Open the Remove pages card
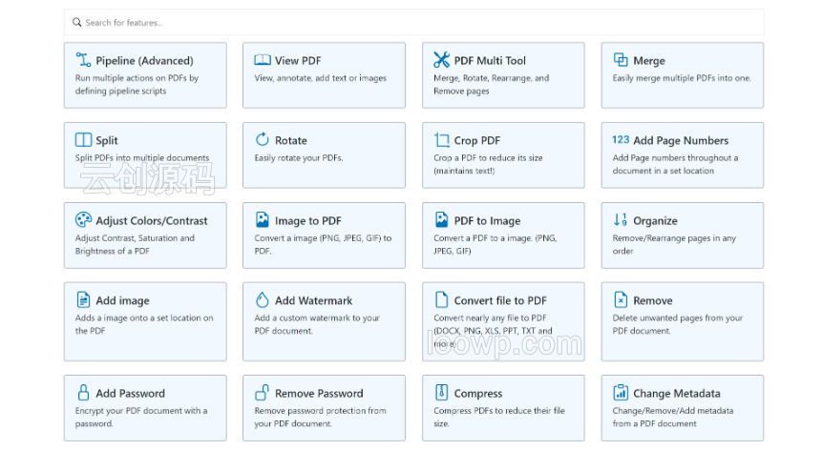 click(x=682, y=322)
